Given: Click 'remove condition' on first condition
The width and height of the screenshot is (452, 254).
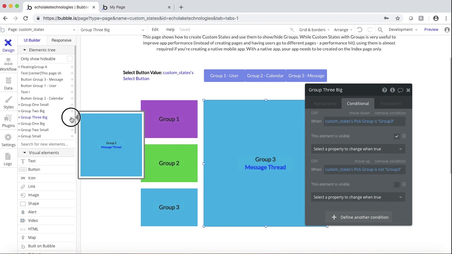Looking at the screenshot, I should pyautogui.click(x=390, y=113).
